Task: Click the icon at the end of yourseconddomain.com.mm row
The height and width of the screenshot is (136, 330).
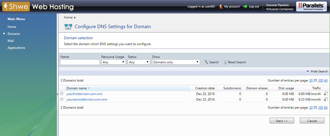Action: tap(326, 99)
